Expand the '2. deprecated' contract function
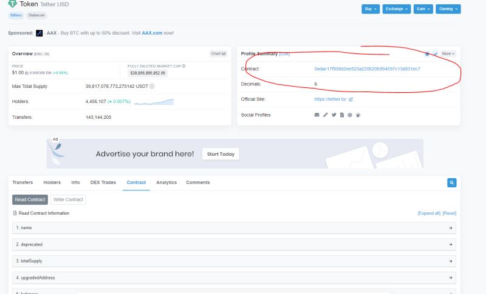The height and width of the screenshot is (294, 486). coord(234,244)
